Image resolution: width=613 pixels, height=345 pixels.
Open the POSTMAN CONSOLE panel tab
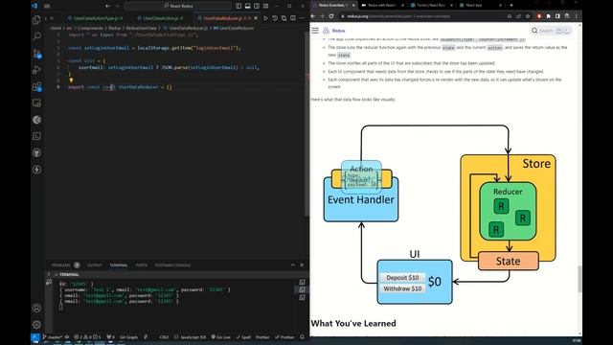(x=172, y=265)
